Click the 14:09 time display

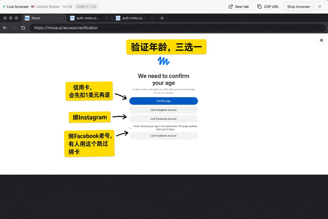[x=67, y=7]
